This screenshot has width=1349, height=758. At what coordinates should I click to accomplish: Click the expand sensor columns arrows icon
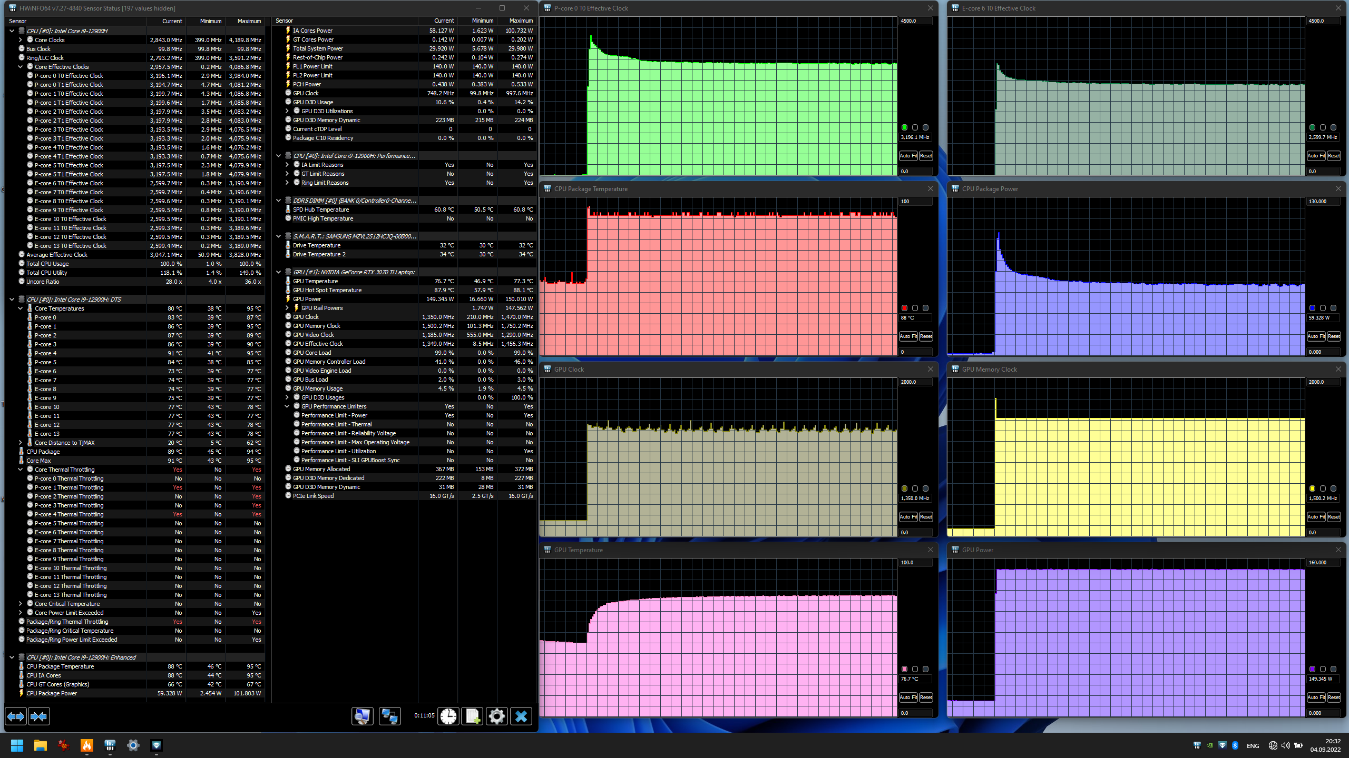(16, 716)
